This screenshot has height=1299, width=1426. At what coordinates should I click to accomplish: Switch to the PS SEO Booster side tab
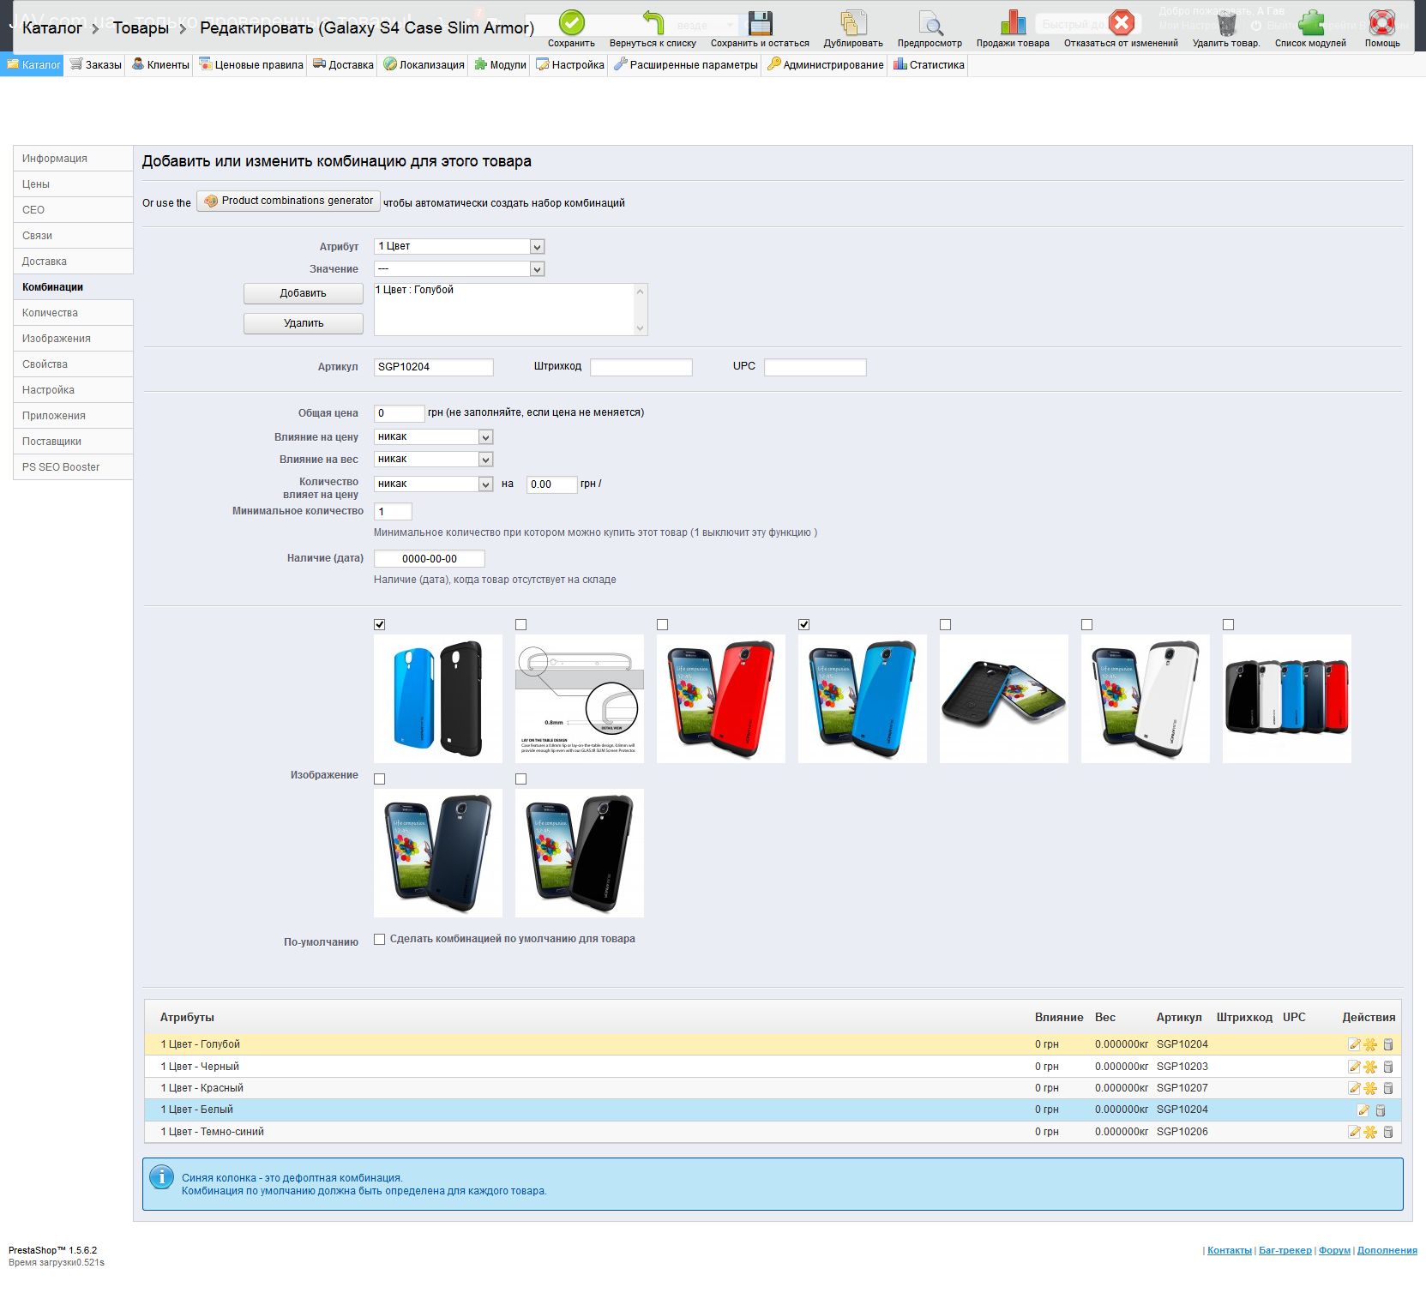[73, 467]
